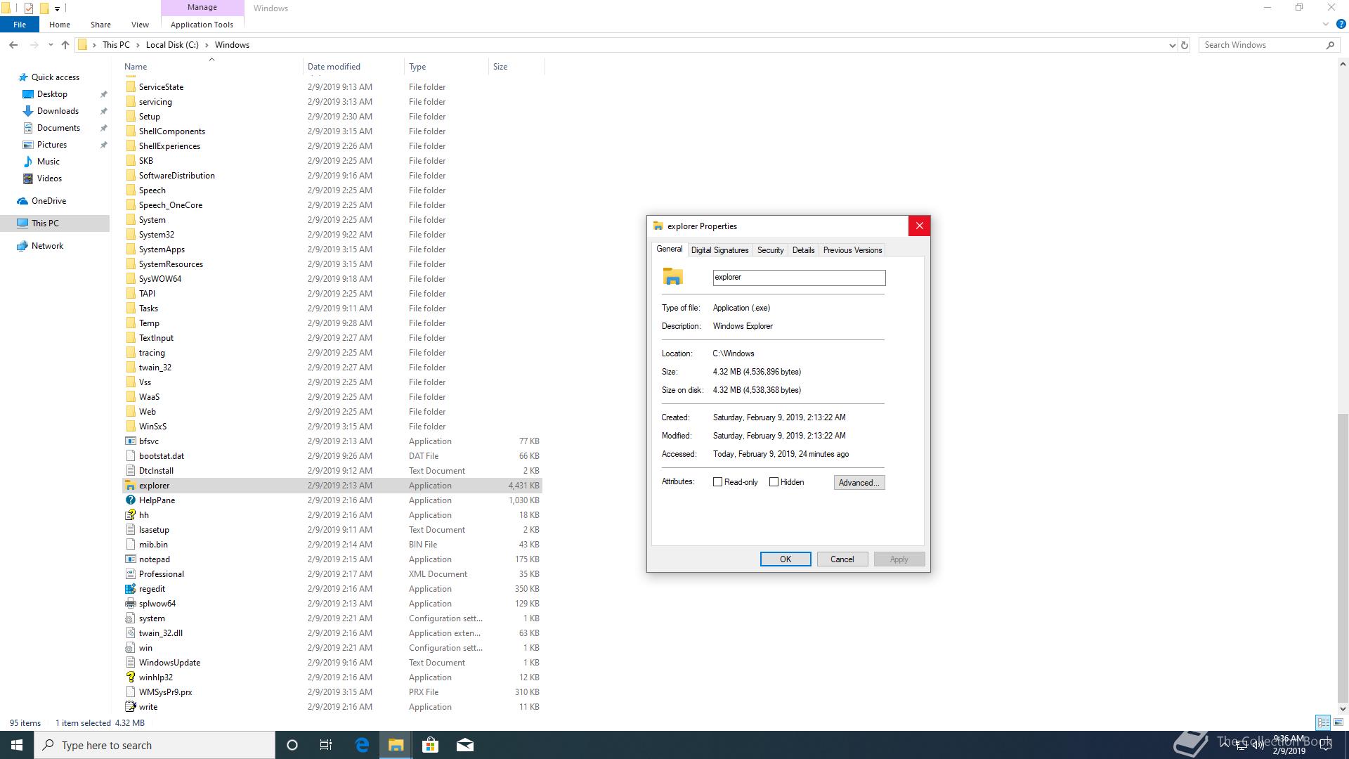Launch Microsoft Edge from taskbar
This screenshot has height=759, width=1349.
click(x=362, y=745)
